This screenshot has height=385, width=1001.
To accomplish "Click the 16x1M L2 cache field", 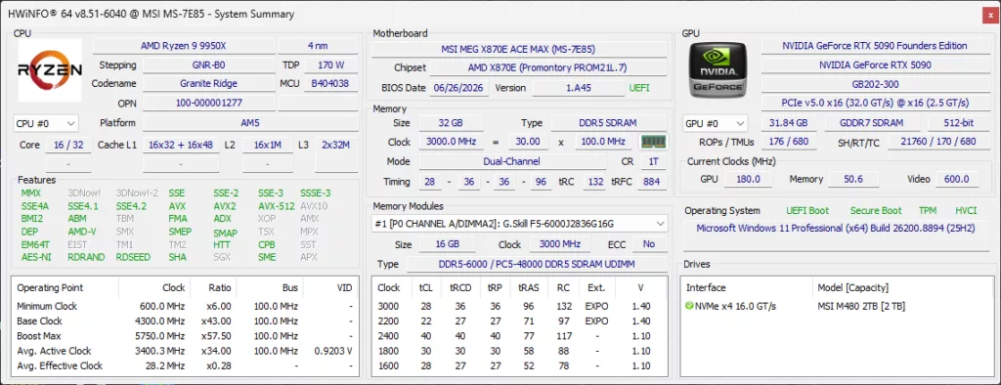I will pos(268,145).
